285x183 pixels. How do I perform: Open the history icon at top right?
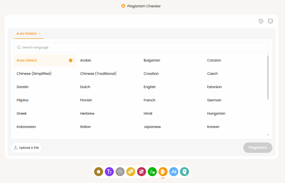(261, 21)
